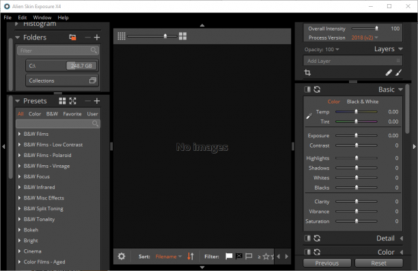
Task: Click the Collections stack icon
Action: point(92,80)
